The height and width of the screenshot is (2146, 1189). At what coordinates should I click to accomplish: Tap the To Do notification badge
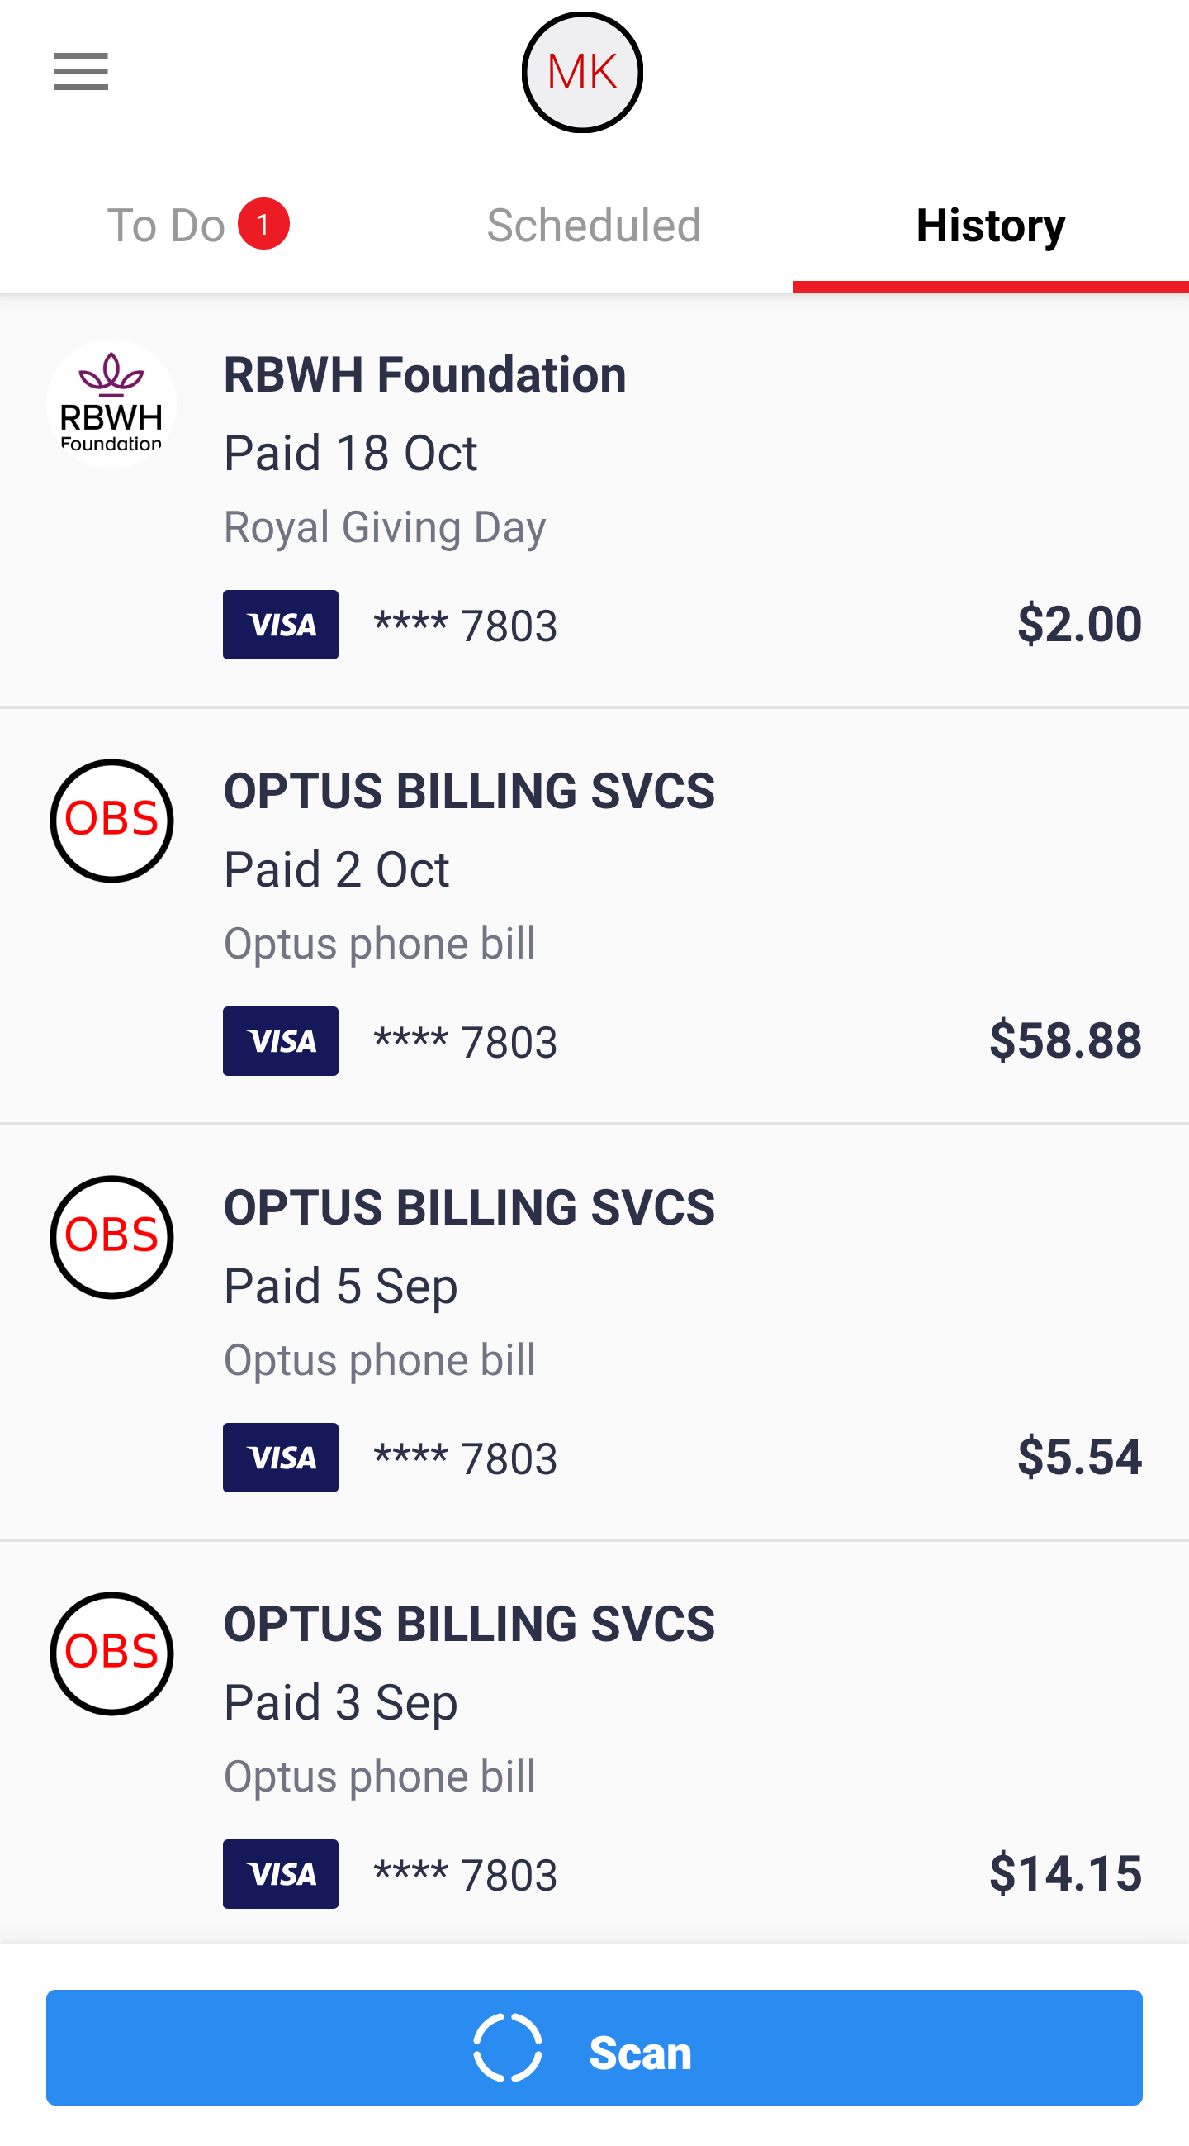point(263,224)
